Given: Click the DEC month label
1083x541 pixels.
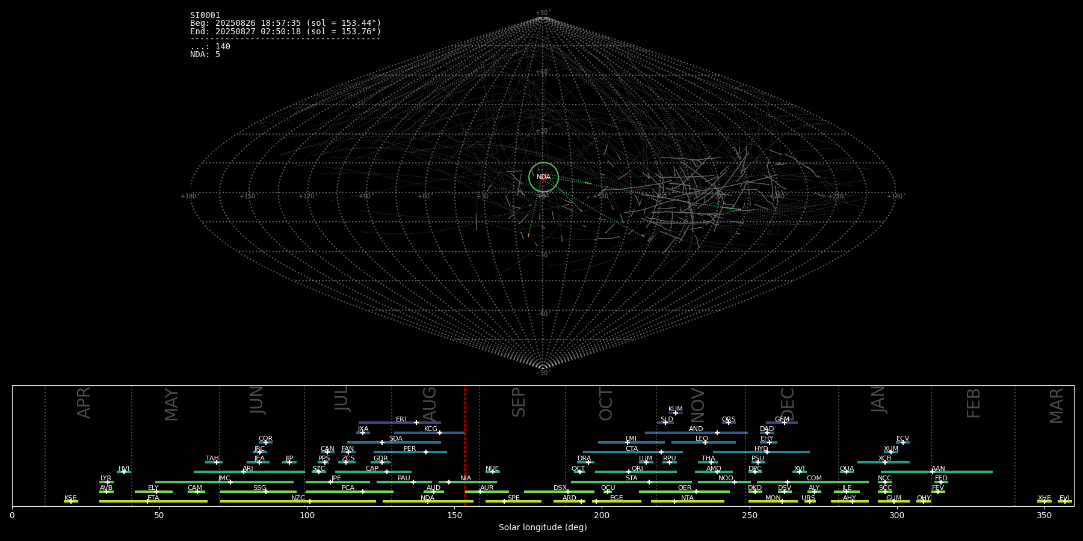Looking at the screenshot, I should point(787,405).
